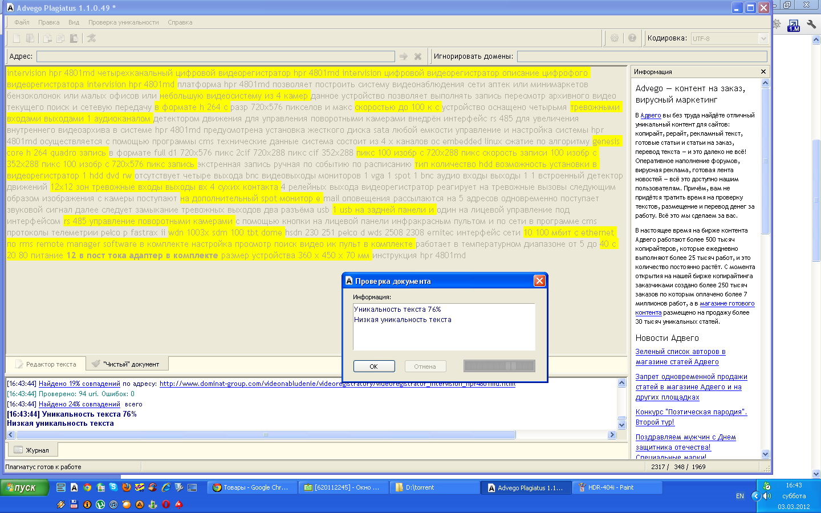
Task: Click the settings gear icon near Кодировка
Action: (x=615, y=38)
